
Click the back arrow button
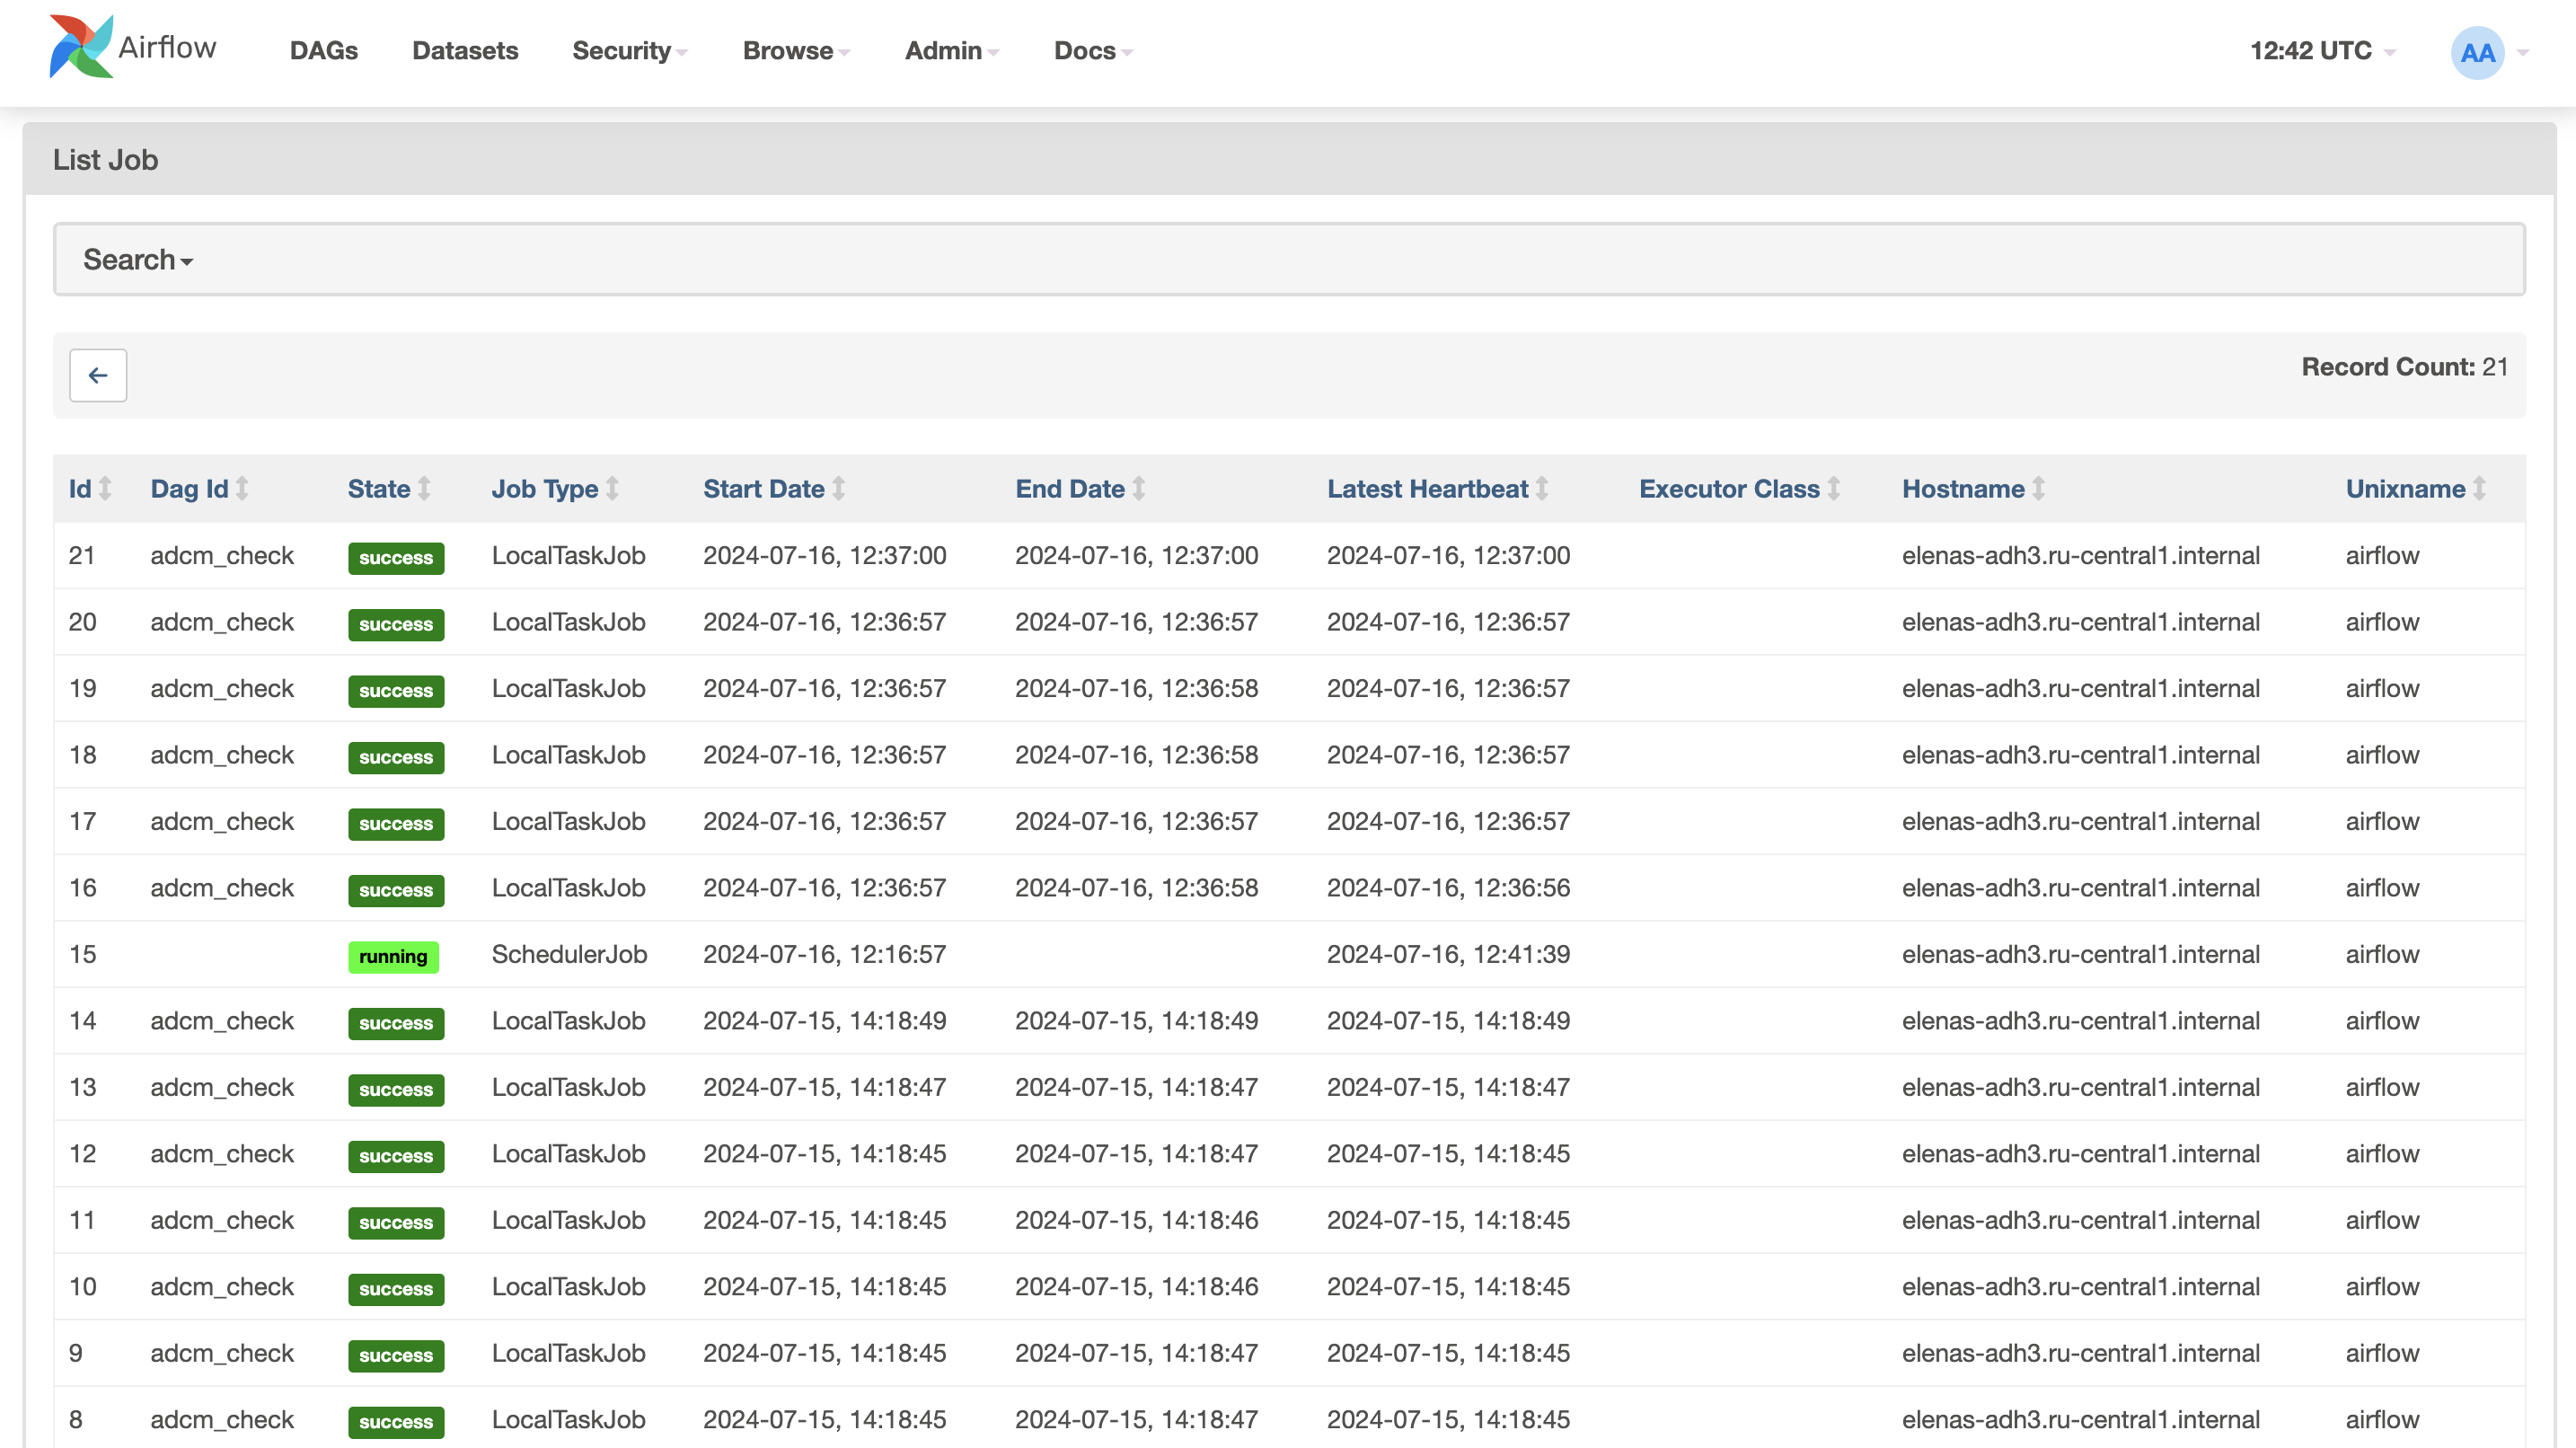coord(97,375)
